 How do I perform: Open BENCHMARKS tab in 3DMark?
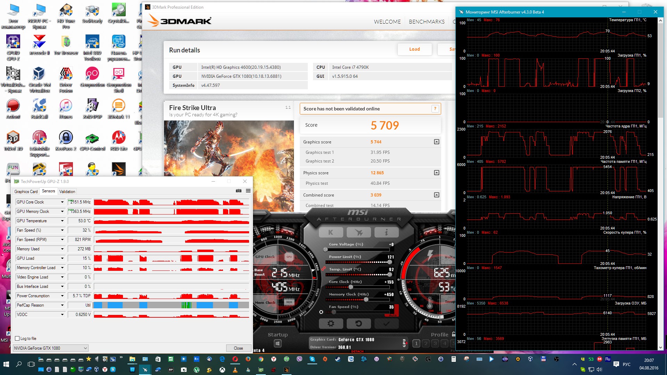pos(427,22)
